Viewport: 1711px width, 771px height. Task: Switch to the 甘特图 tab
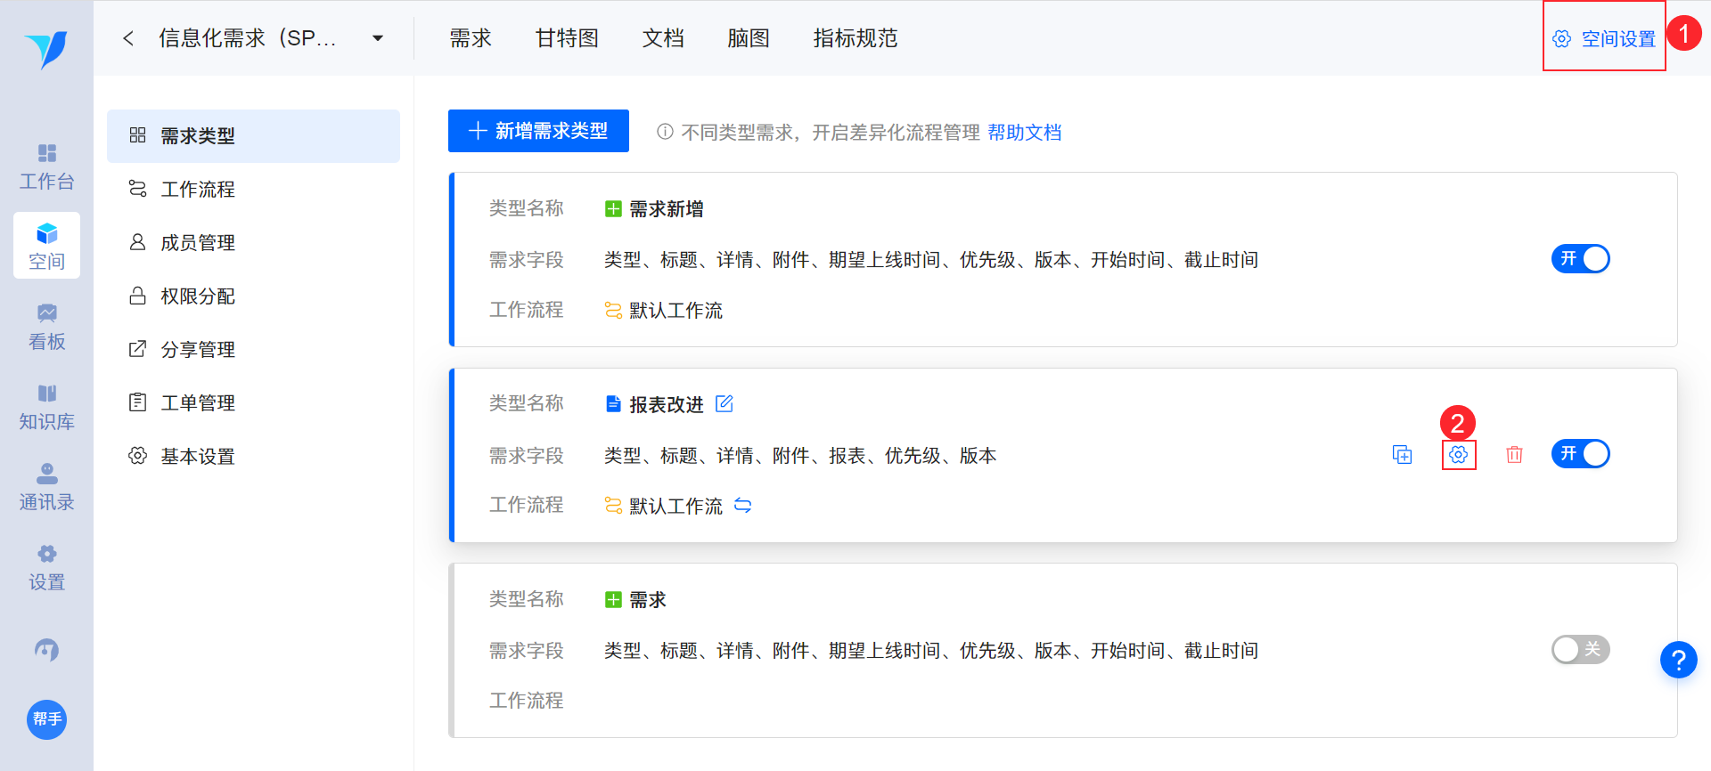pos(567,38)
